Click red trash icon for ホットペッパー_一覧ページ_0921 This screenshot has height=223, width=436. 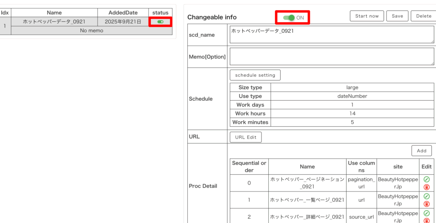coord(426,204)
